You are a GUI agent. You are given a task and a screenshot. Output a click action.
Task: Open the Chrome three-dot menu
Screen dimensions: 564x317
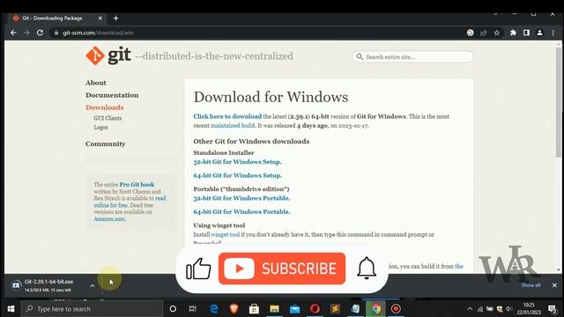553,33
